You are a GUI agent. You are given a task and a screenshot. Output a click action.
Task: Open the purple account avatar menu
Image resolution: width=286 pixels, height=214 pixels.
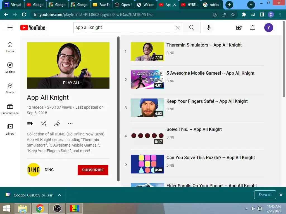pos(268,28)
